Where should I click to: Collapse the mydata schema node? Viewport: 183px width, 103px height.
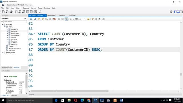click(x=2, y=25)
